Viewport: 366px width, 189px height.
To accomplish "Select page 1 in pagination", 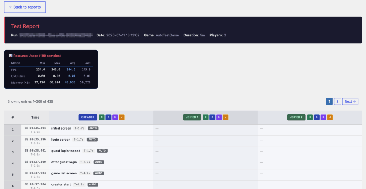I will [329, 101].
